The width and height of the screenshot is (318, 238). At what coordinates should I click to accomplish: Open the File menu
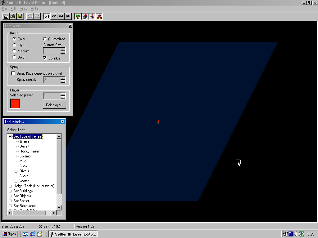coord(4,9)
